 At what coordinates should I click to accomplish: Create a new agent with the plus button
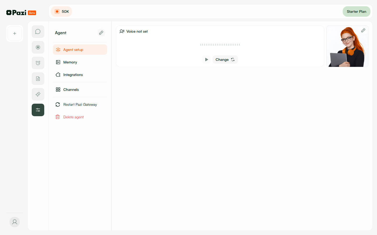(14, 33)
